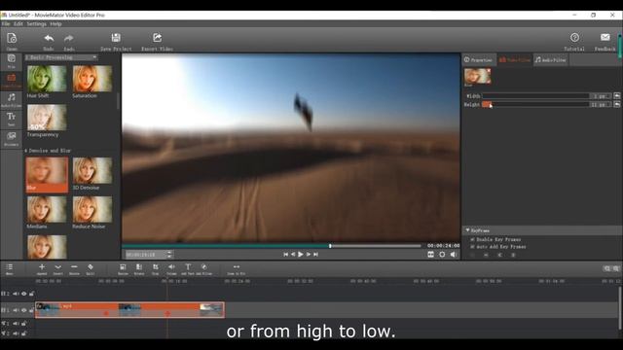Click the timecode stepper arrows
Viewport: 623px width, 350px height.
point(169,255)
